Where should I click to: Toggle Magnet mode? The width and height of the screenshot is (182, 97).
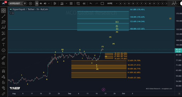[3, 71]
